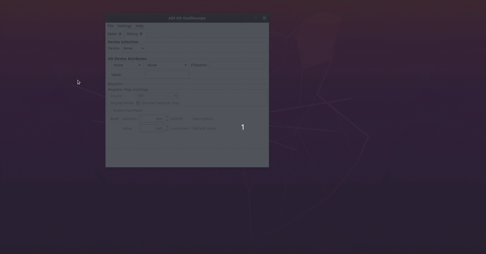486x254 pixels.
Task: Increase the register Value stepper
Action: click(x=167, y=127)
